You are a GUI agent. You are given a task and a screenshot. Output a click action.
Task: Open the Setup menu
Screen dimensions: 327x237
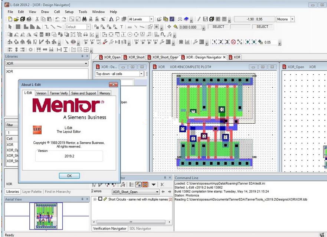coord(69,12)
